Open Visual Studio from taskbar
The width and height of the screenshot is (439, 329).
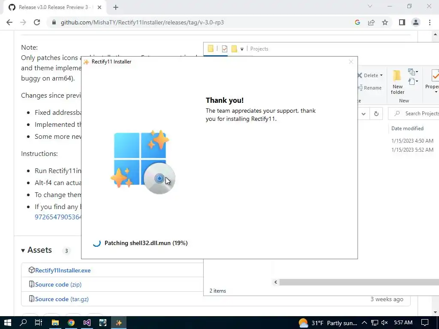[x=87, y=323]
